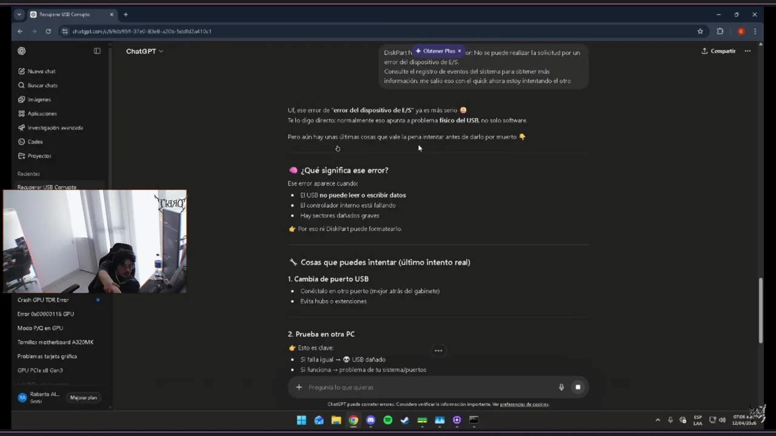776x436 pixels.
Task: Open the tab search dropdown arrow
Action: [x=19, y=15]
